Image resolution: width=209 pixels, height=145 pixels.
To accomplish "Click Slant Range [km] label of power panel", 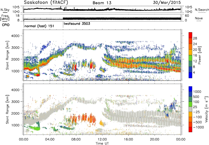I will coord(7,55).
